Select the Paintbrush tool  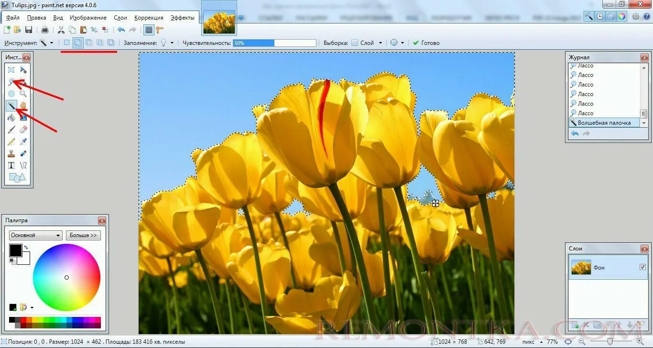pos(11,130)
